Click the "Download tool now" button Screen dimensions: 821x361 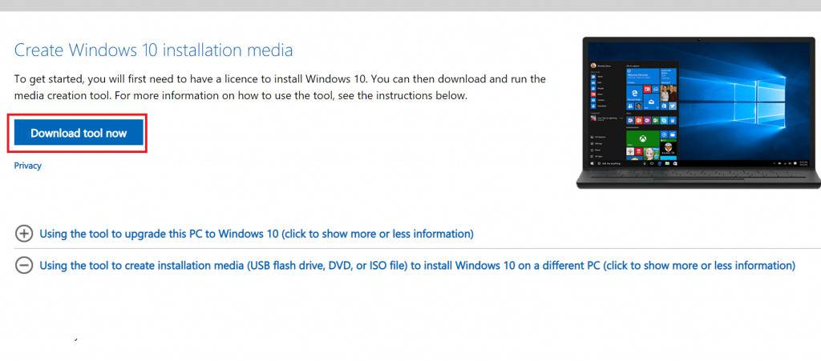pos(78,133)
